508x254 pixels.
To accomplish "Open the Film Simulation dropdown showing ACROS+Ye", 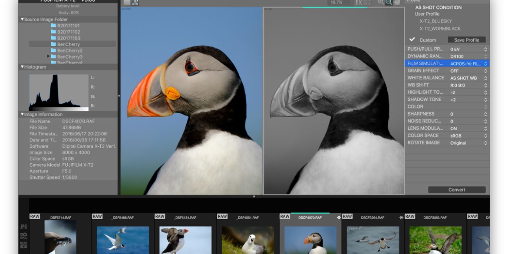I will click(x=468, y=63).
